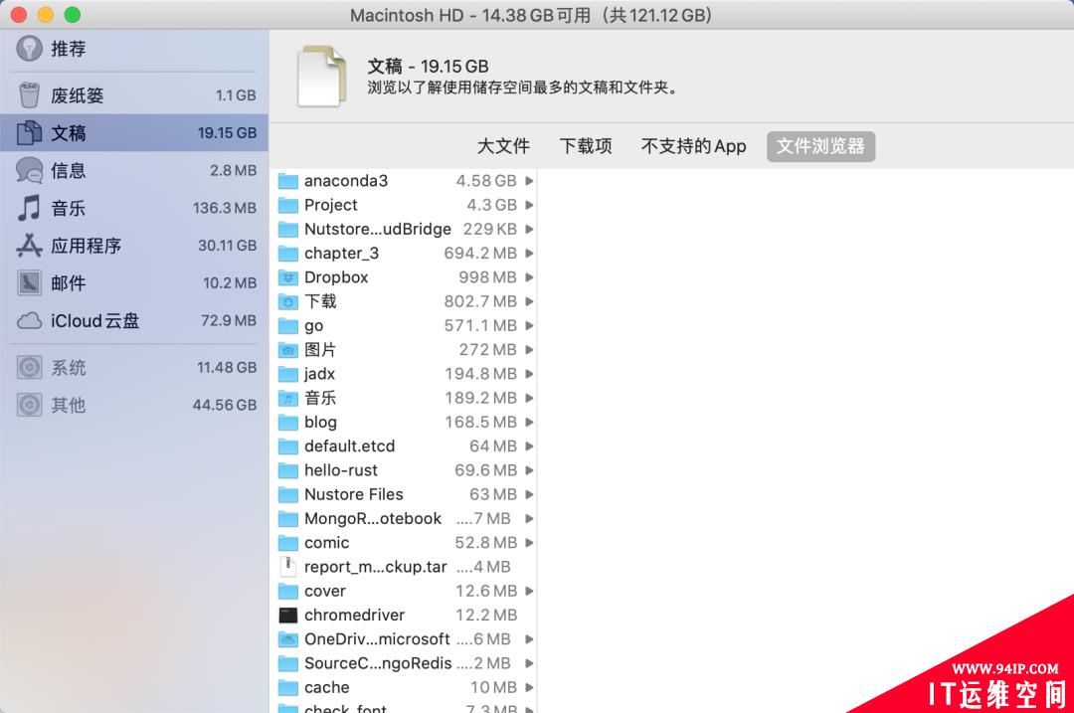Click the report_m...ckup.tar archive icon
1074x713 pixels.
tap(288, 567)
